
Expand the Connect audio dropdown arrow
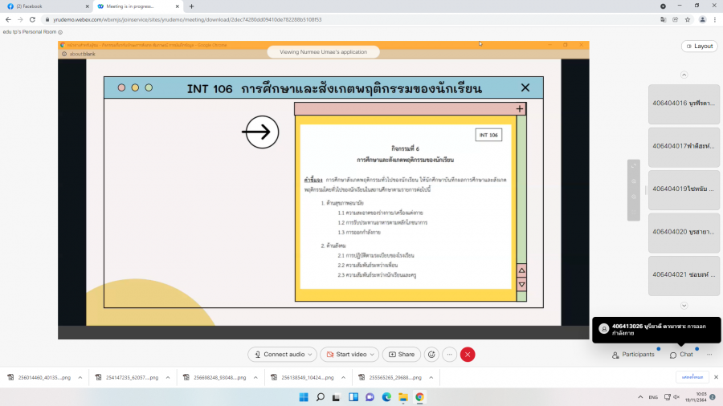[x=312, y=354]
